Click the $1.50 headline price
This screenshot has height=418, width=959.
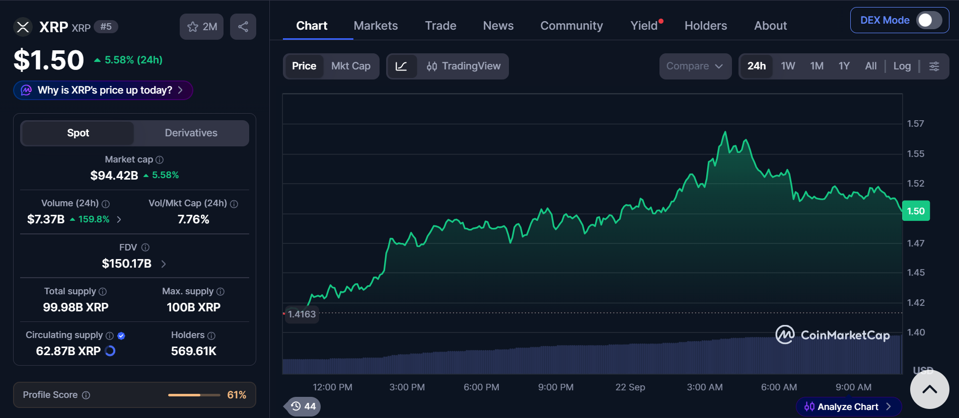49,60
